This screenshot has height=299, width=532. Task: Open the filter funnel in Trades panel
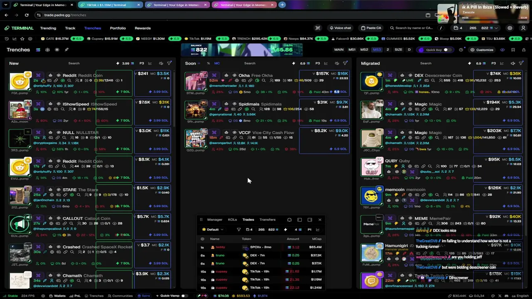[239, 230]
